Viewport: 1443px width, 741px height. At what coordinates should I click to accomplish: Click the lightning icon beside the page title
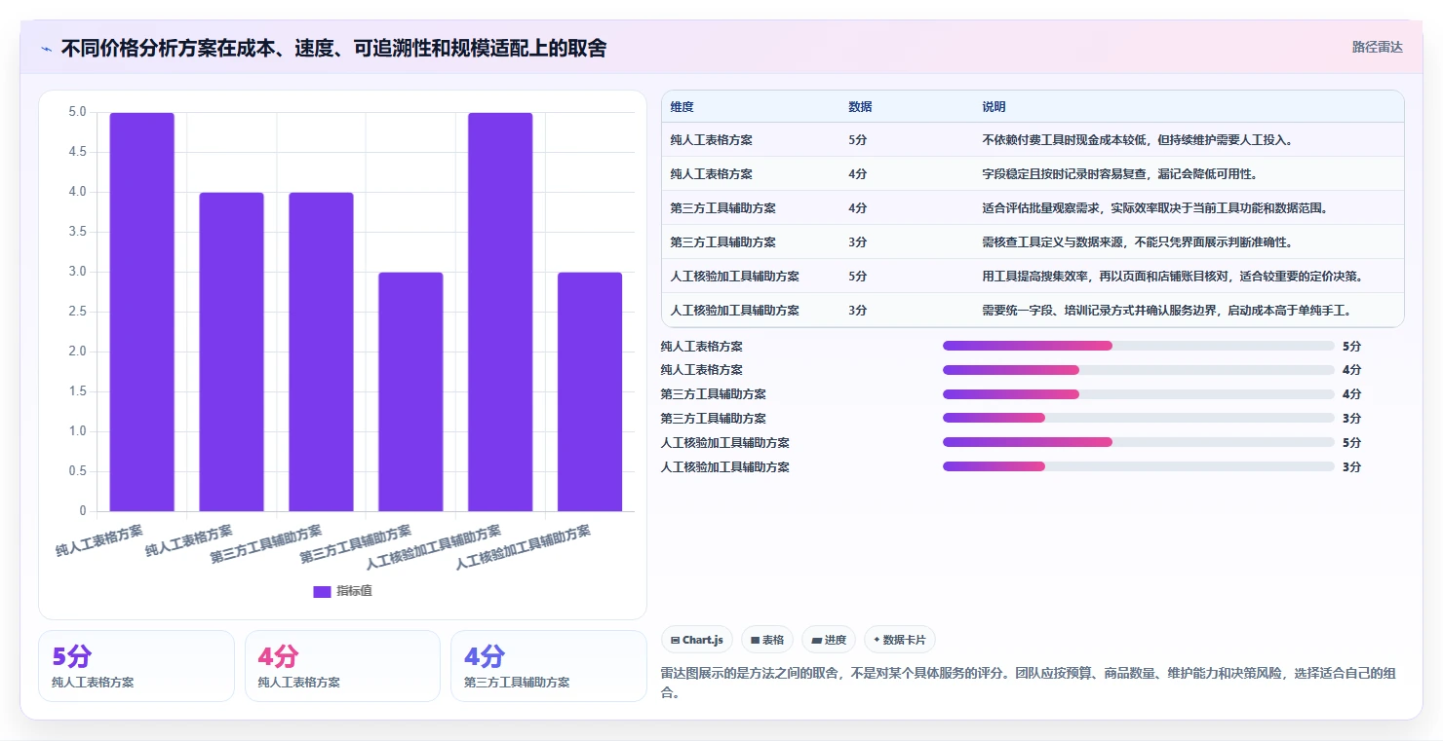pyautogui.click(x=46, y=49)
